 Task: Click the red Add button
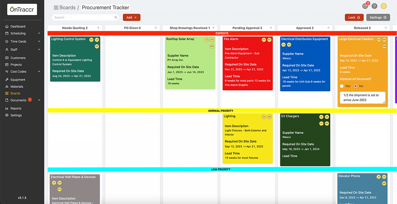tap(132, 17)
